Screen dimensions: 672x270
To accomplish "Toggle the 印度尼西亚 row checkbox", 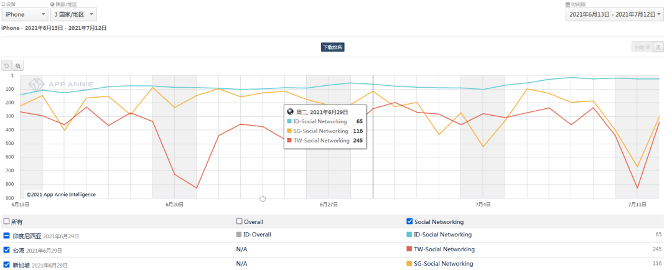I will (x=6, y=236).
